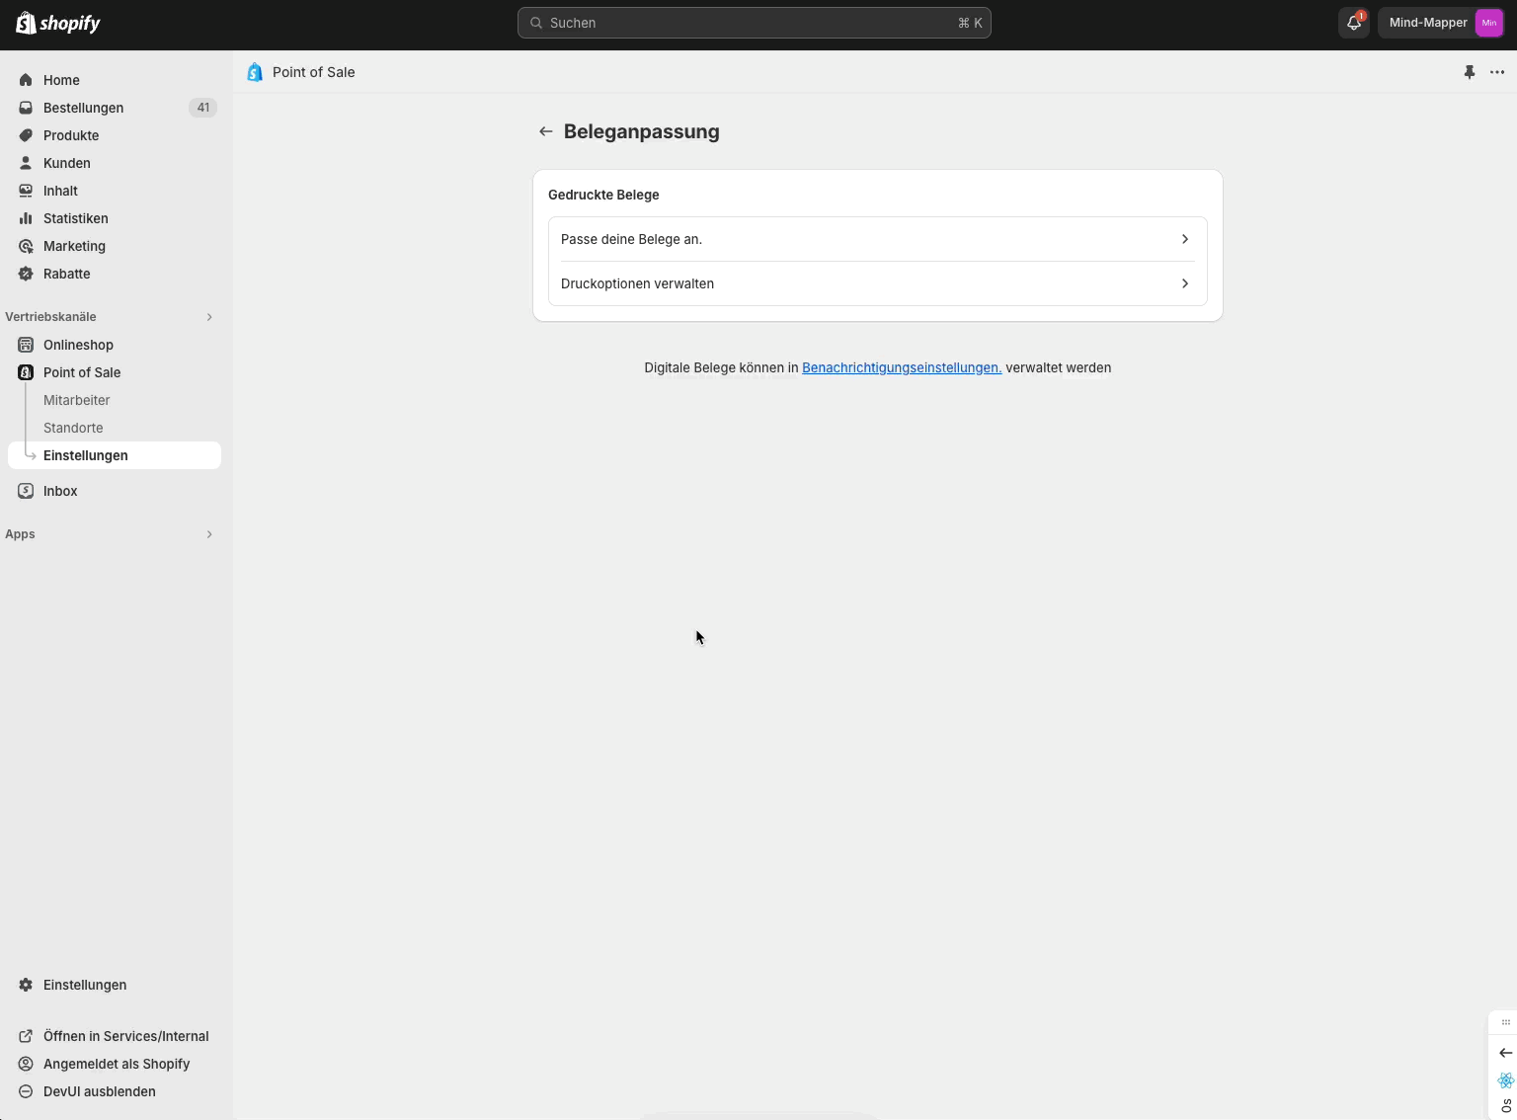The image size is (1517, 1120).
Task: Open Kunden via its person icon
Action: click(x=26, y=163)
